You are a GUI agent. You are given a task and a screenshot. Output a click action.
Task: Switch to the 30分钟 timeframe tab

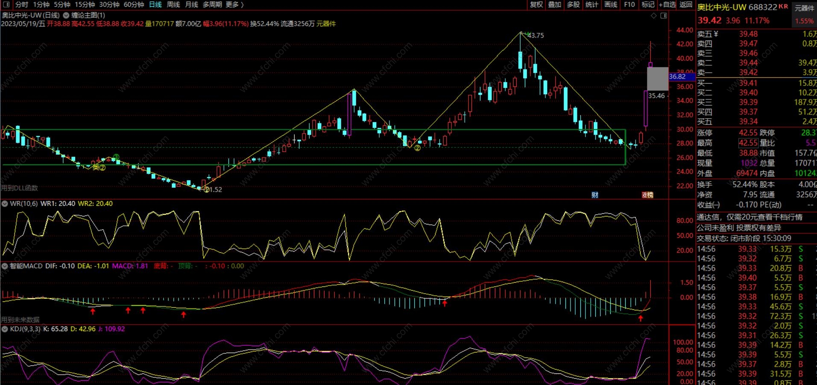click(109, 5)
